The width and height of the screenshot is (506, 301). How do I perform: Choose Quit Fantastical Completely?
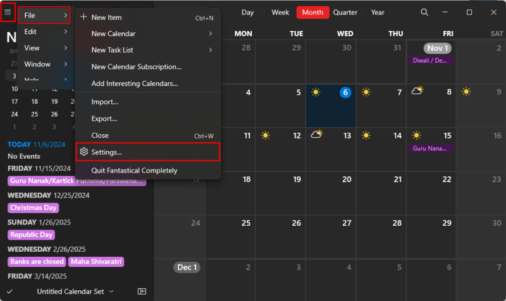(x=134, y=171)
